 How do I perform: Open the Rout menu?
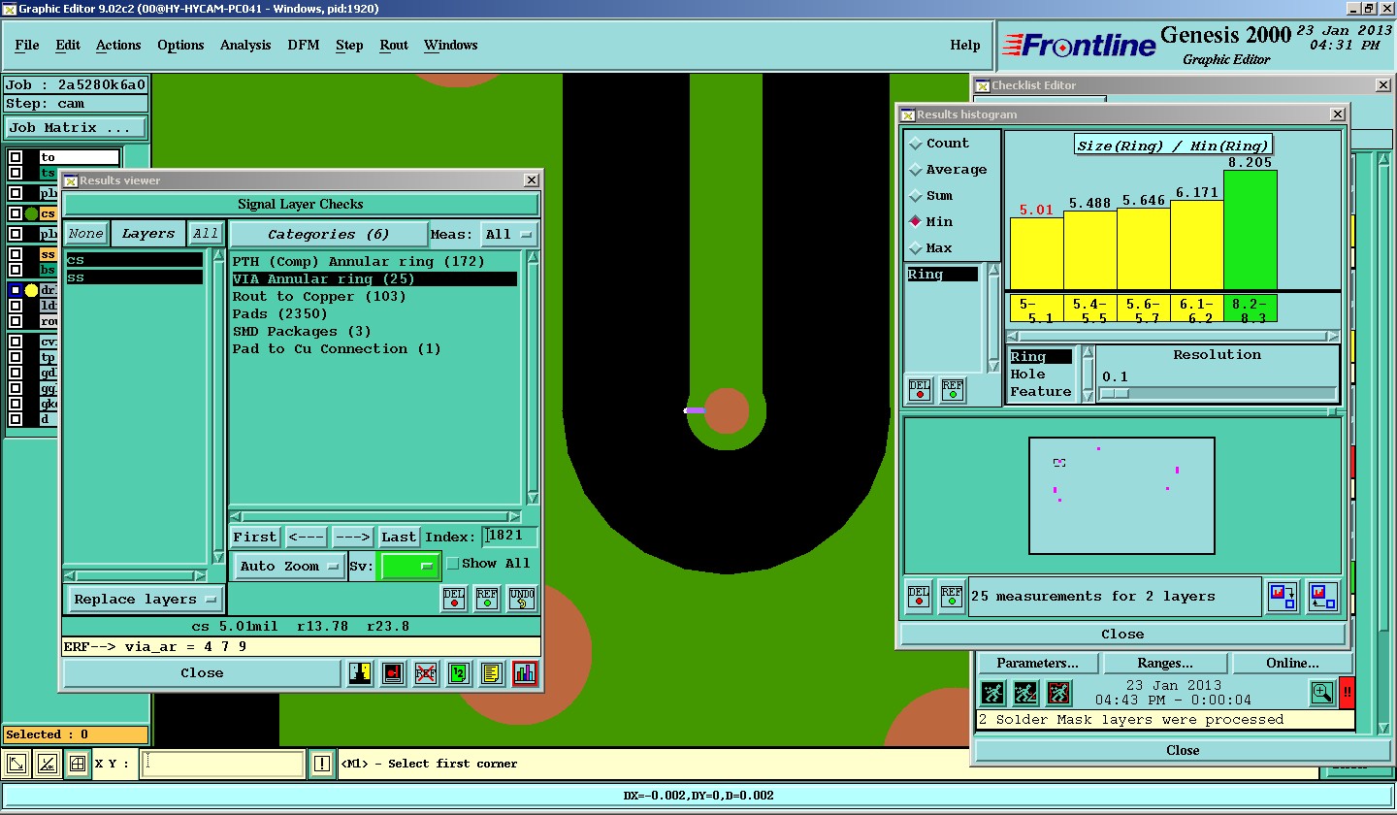[394, 46]
